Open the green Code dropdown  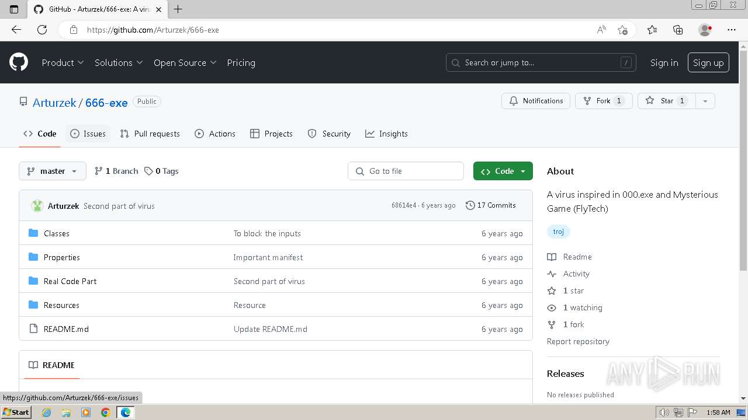point(503,171)
